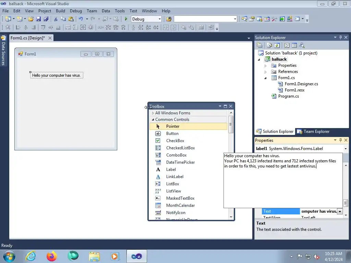Expand the All Windows Forms toolbox group
Viewport: 351px width, 263px height.
(x=153, y=113)
